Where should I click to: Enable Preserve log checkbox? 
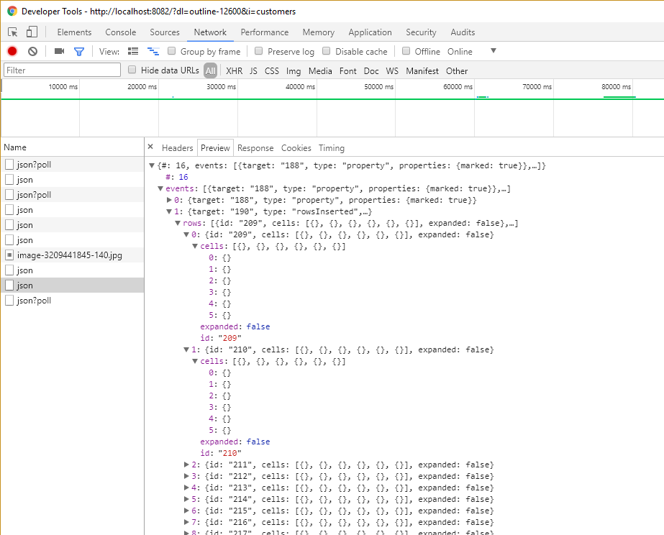coord(258,51)
